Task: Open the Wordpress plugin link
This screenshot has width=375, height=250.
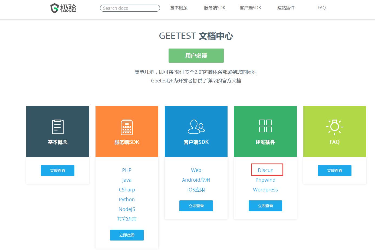Action: [x=265, y=190]
